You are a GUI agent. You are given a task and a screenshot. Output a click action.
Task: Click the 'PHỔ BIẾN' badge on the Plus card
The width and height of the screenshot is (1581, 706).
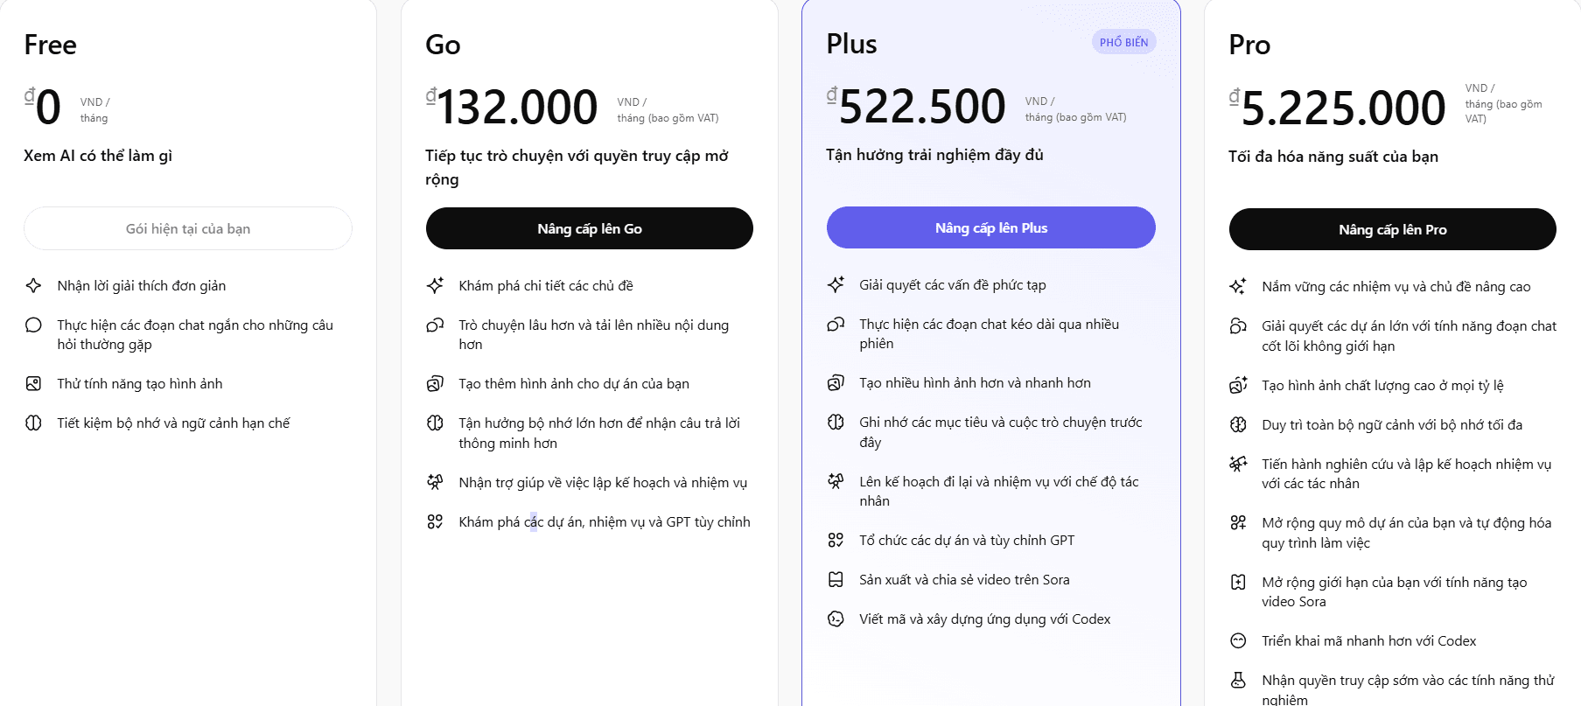coord(1125,40)
